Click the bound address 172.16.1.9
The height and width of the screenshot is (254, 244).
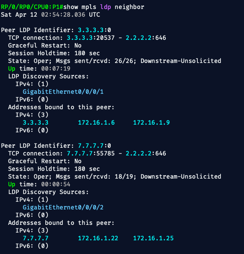tap(151, 123)
